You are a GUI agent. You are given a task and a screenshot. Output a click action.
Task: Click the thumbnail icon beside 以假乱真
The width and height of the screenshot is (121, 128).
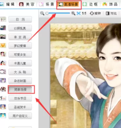tap(3, 28)
